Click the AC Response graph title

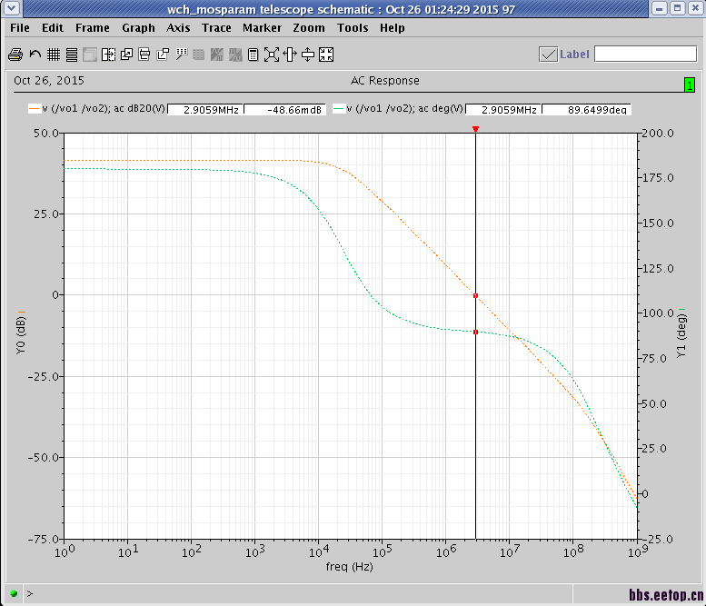coord(385,81)
